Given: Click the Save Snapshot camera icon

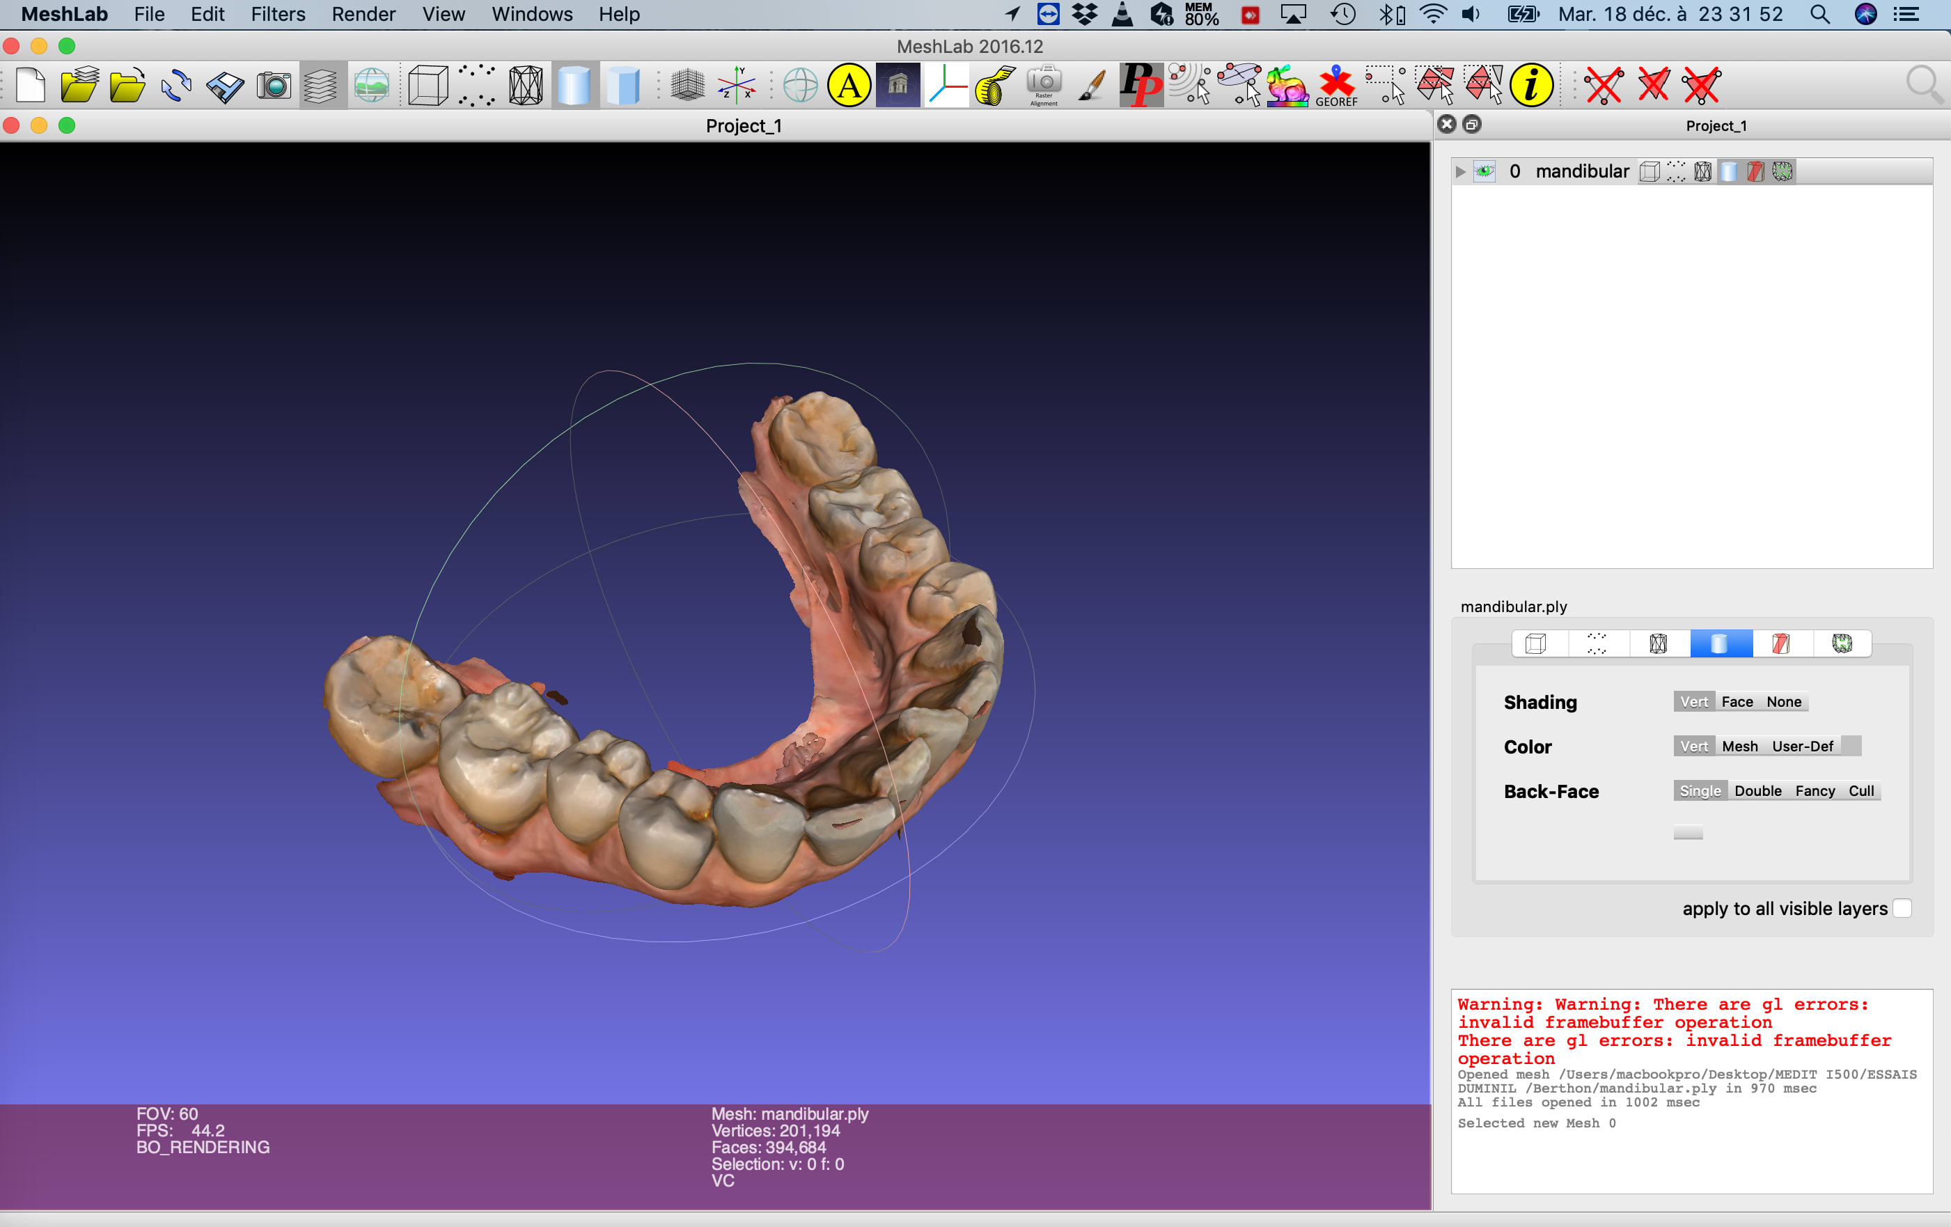Looking at the screenshot, I should [x=274, y=85].
